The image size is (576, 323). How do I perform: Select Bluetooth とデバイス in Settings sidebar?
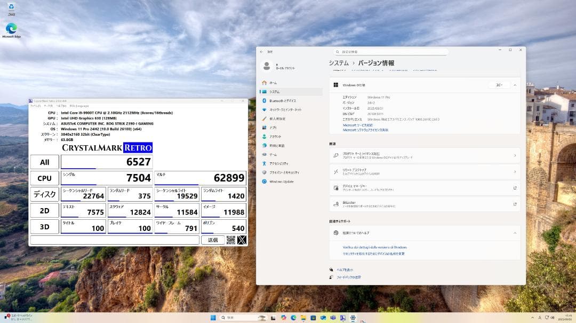click(x=282, y=101)
